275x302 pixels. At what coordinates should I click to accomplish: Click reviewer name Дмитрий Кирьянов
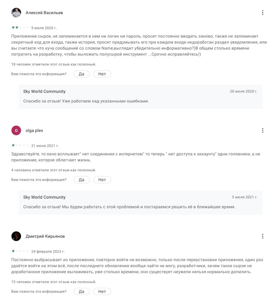[x=45, y=236]
